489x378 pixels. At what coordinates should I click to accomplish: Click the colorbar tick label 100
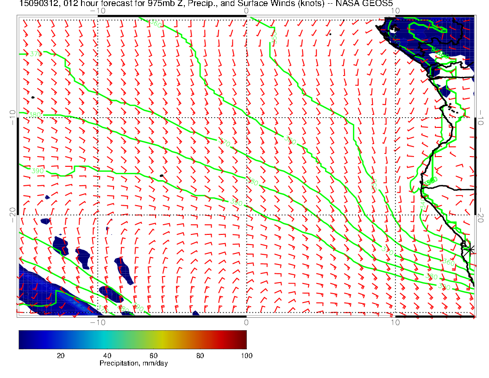pyautogui.click(x=246, y=355)
